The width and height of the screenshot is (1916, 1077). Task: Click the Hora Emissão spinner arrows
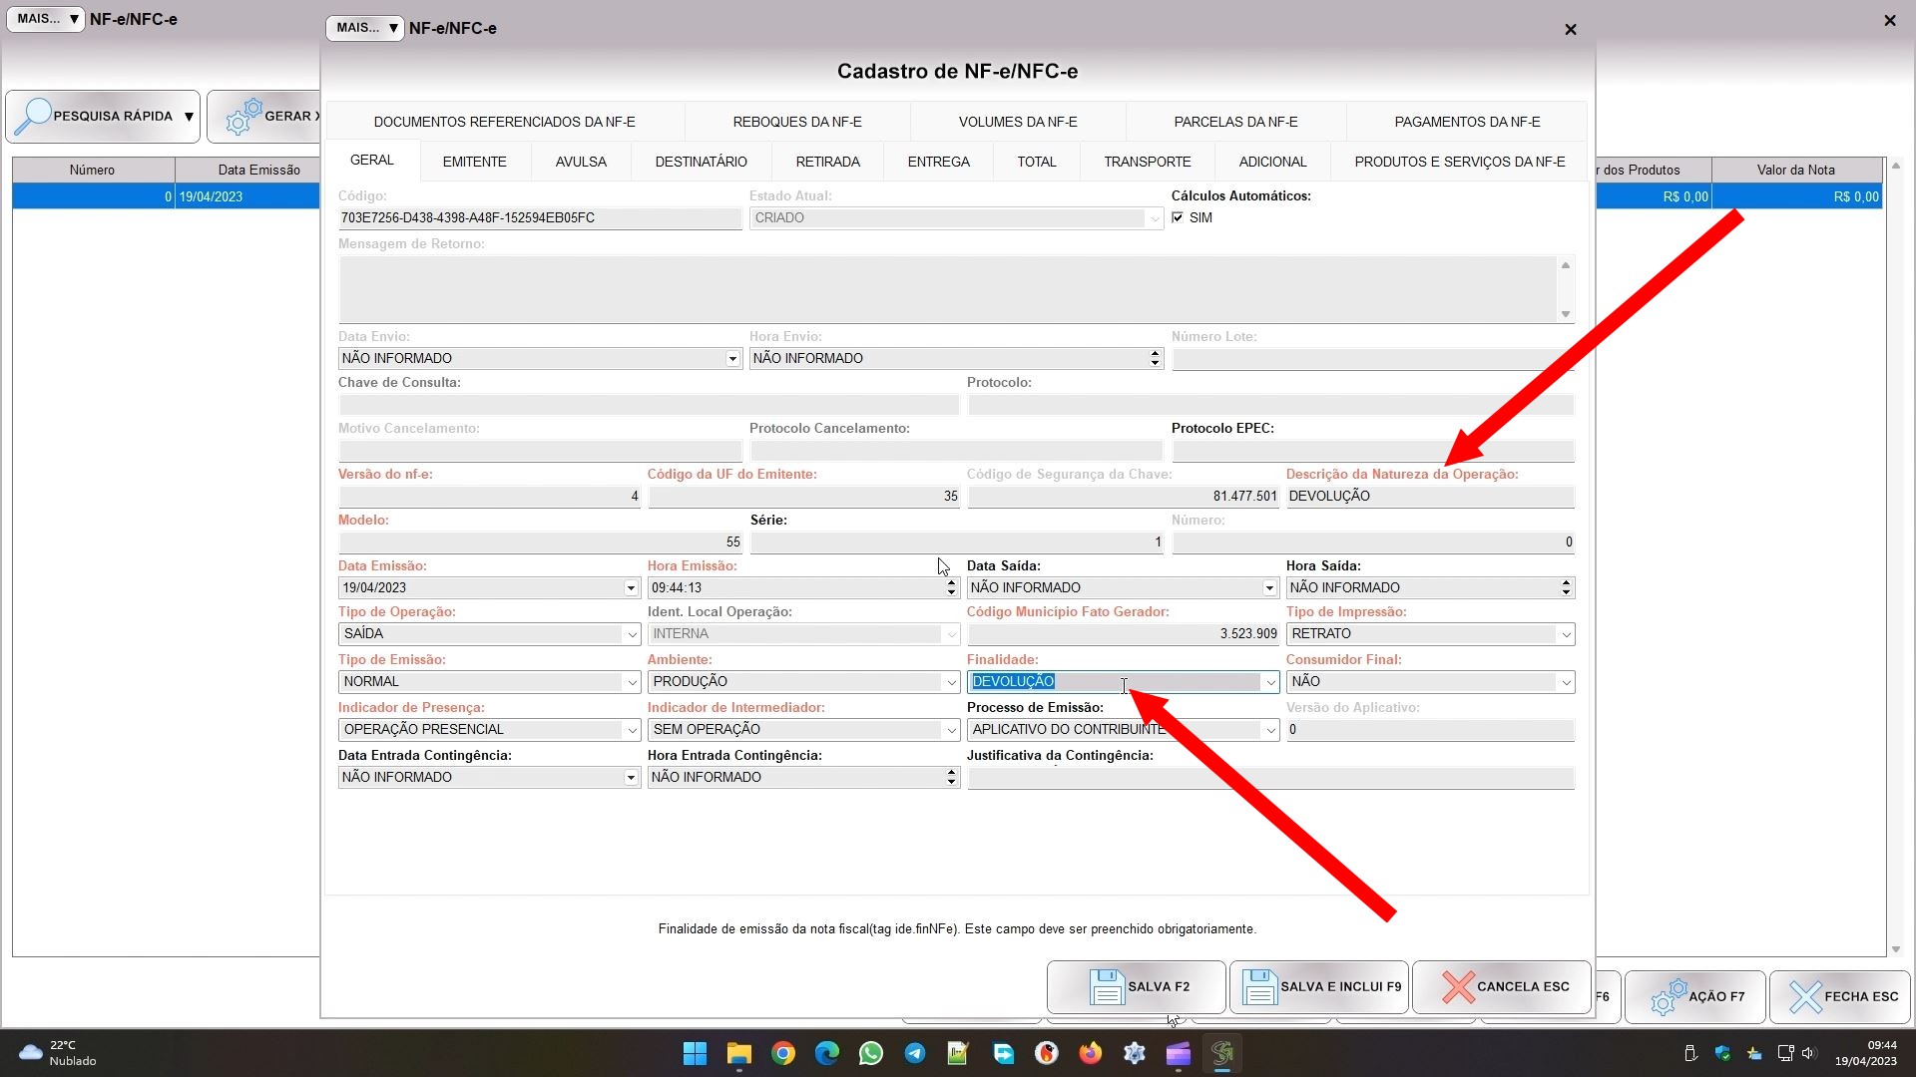click(951, 587)
